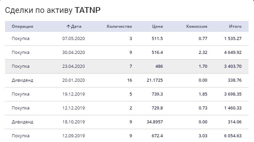254x142 pixels.
Task: Click the sort arrow next to Дата
Action: (x=68, y=26)
